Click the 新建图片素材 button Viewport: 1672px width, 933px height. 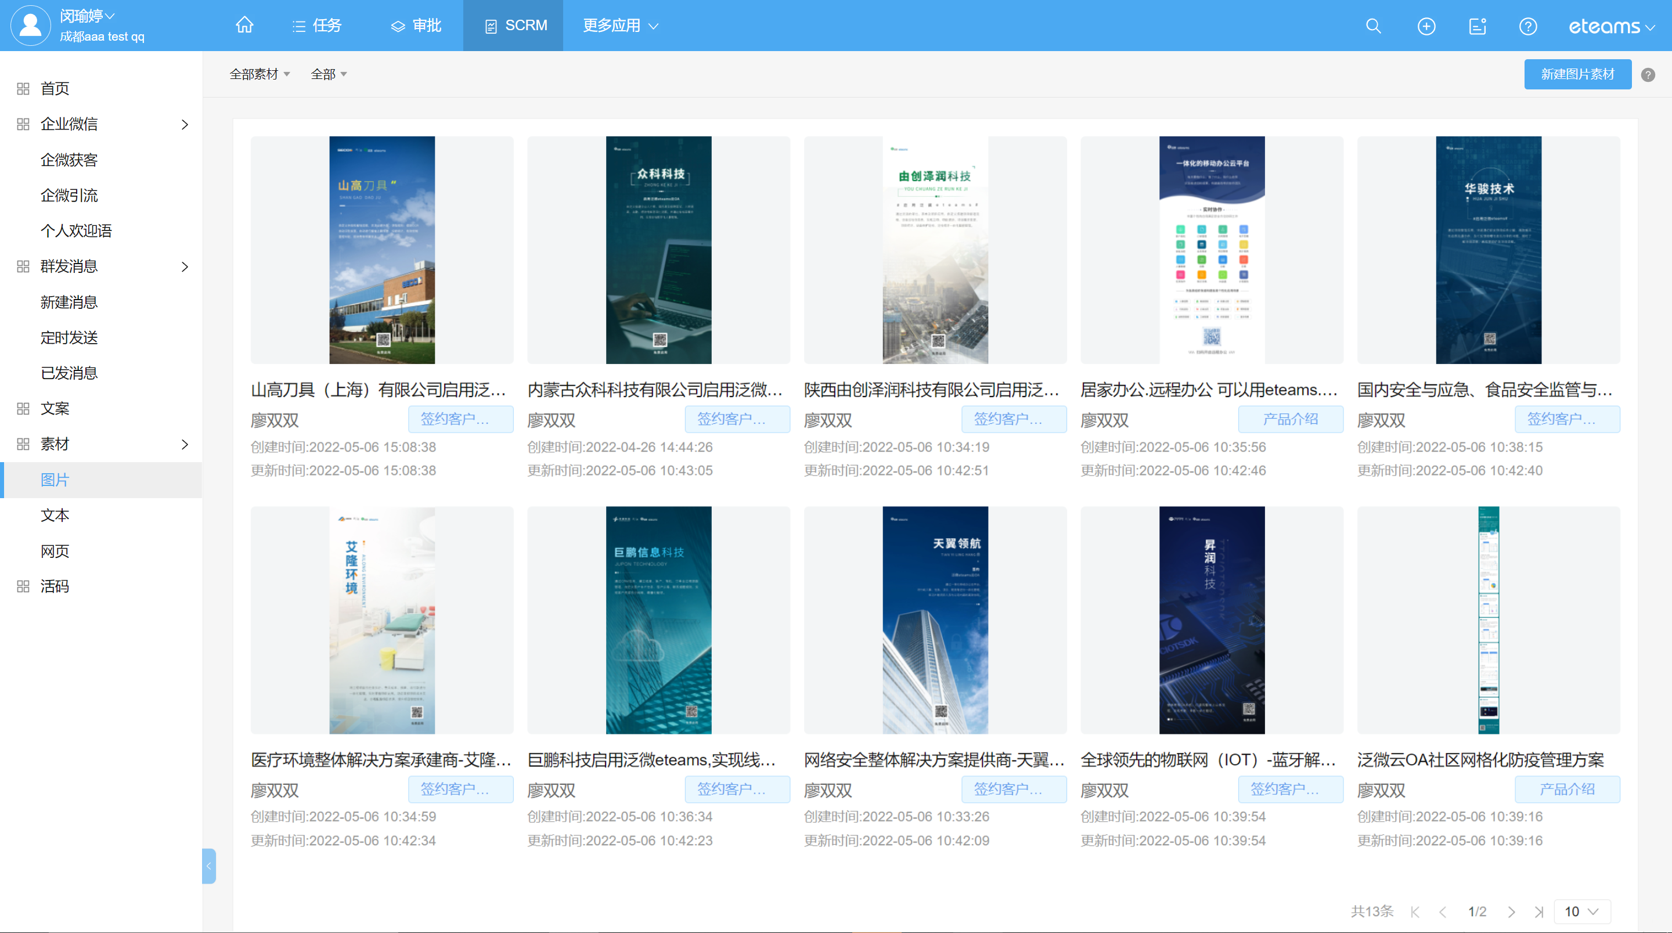pyautogui.click(x=1577, y=74)
